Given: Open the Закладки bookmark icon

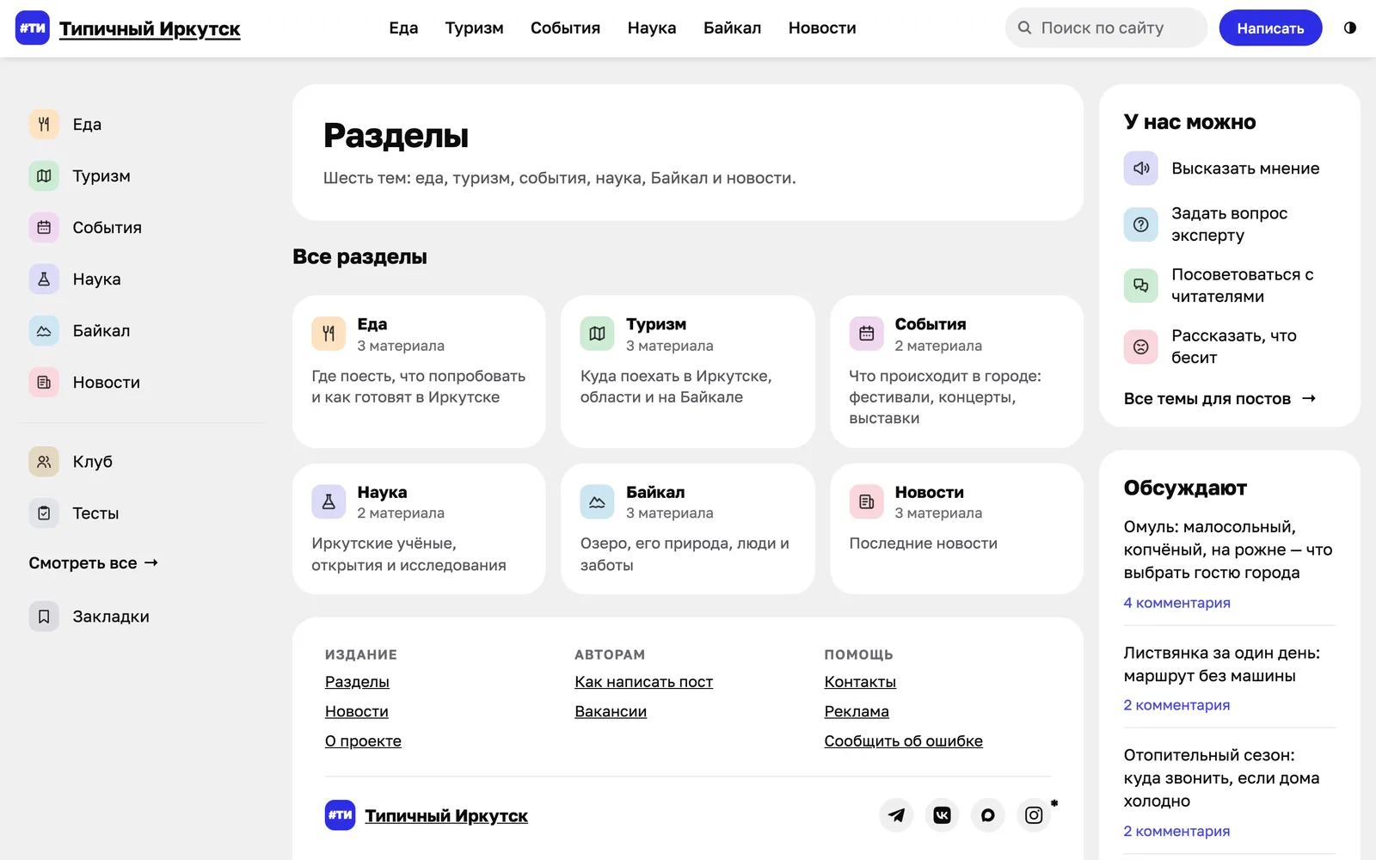Looking at the screenshot, I should click(x=44, y=616).
